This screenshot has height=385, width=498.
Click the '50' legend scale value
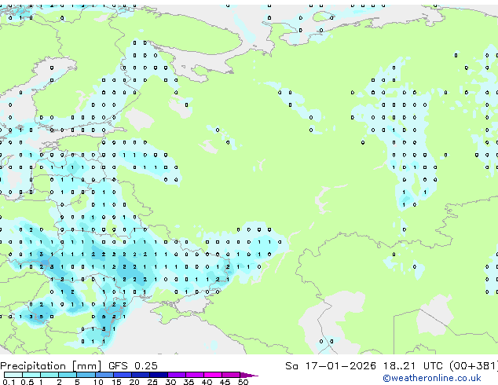pos(243,382)
